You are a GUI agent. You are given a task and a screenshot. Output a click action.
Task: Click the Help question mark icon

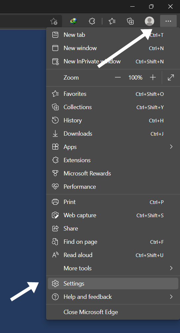tap(55, 297)
